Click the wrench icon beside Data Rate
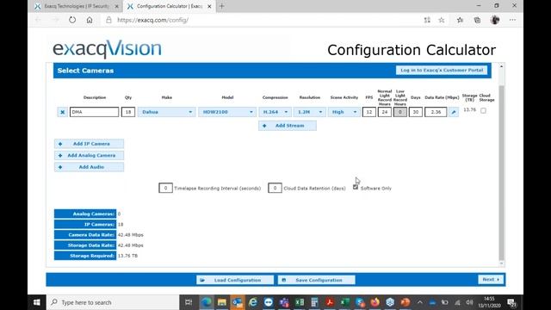Viewport: 551px width, 310px height. [x=454, y=112]
